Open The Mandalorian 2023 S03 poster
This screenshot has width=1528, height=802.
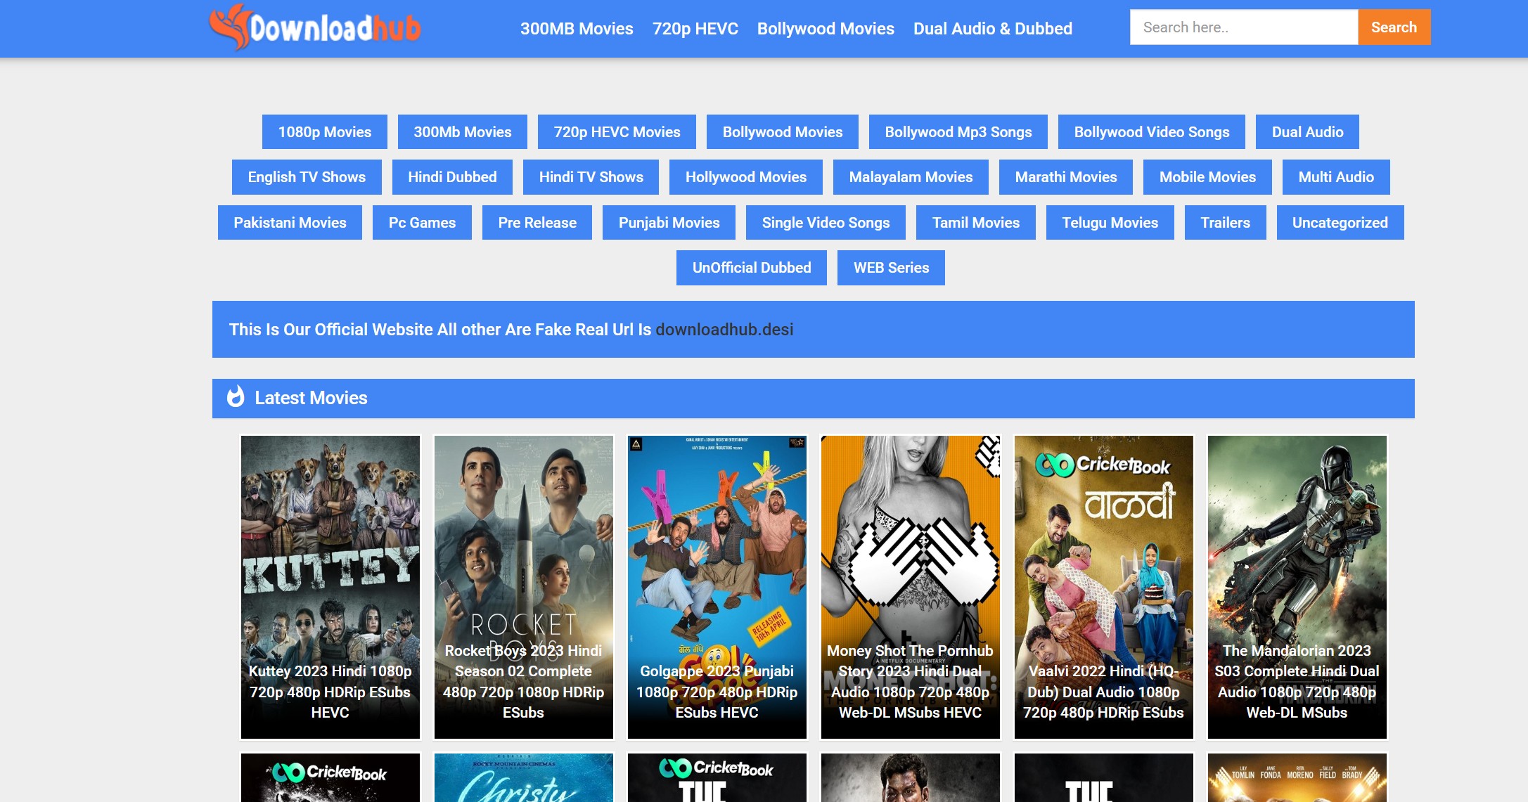coord(1297,587)
